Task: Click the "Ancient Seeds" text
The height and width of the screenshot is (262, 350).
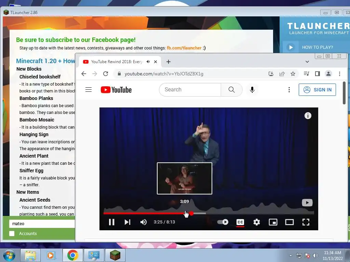Action: (35, 200)
